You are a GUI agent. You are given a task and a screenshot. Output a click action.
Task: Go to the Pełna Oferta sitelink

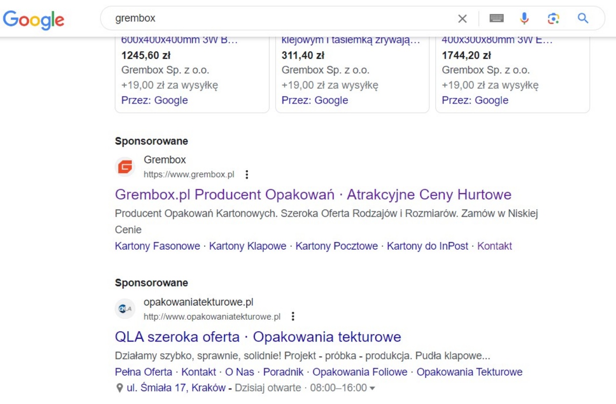(143, 372)
